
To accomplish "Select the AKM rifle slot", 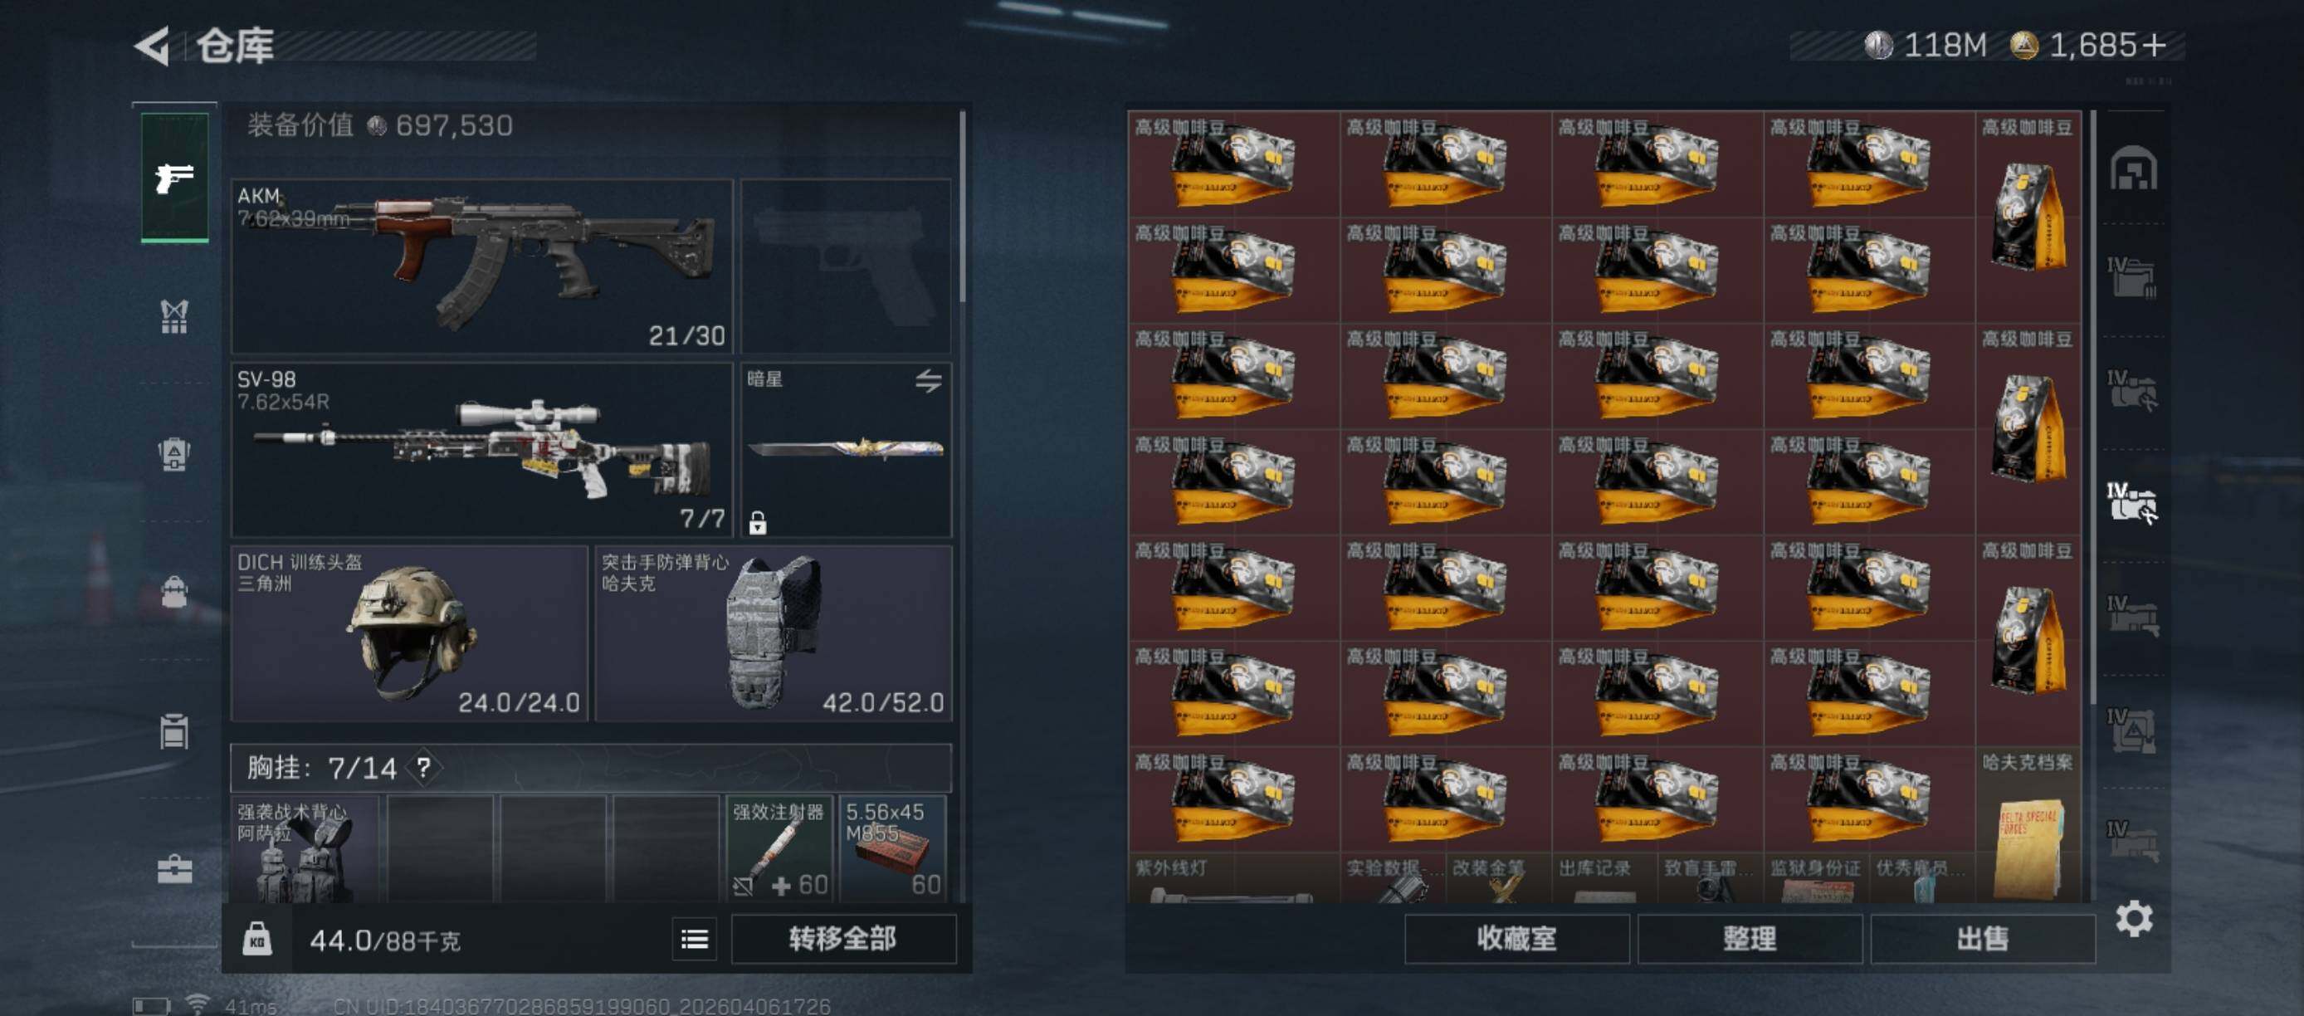I will pos(481,266).
